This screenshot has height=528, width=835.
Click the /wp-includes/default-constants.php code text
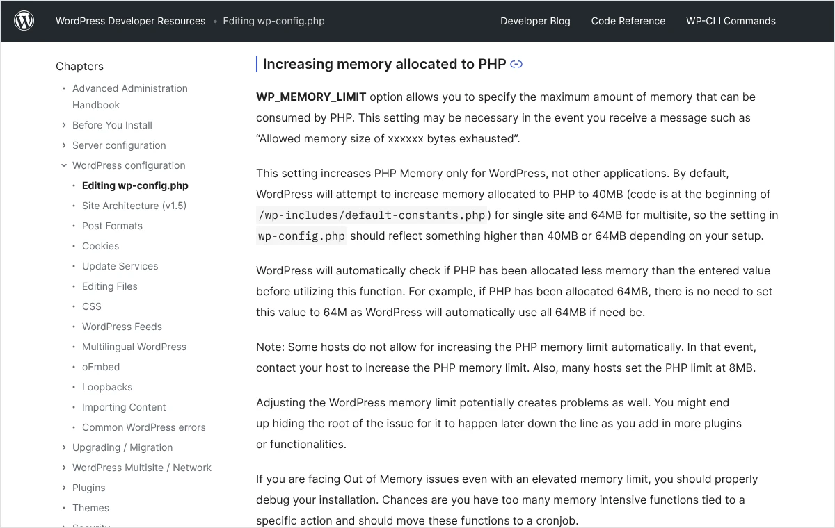(372, 215)
